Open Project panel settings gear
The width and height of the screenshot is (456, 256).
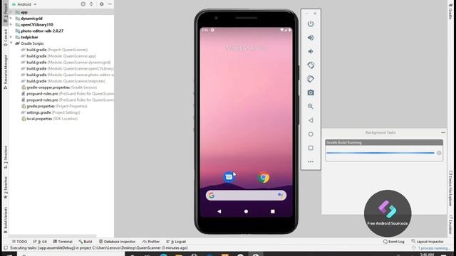pos(101,4)
